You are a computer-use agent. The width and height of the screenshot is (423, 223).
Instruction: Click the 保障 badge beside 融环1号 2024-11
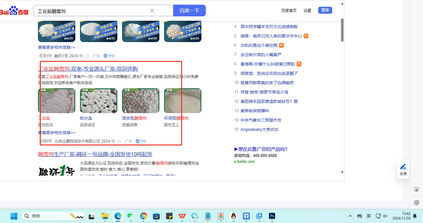tap(110, 56)
